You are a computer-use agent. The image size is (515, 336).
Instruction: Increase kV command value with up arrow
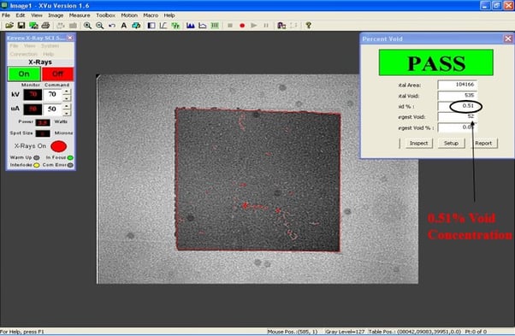coord(67,91)
